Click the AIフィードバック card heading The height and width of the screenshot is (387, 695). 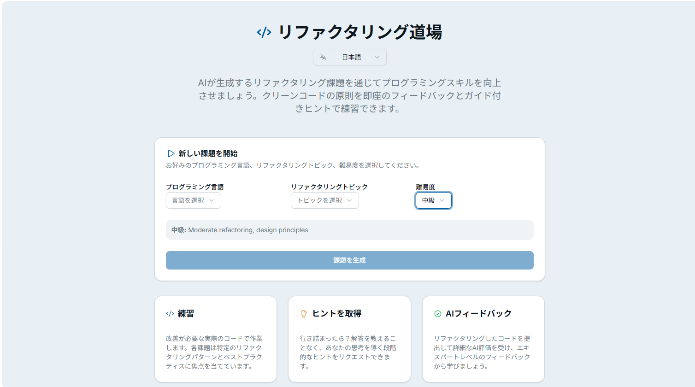coord(479,314)
